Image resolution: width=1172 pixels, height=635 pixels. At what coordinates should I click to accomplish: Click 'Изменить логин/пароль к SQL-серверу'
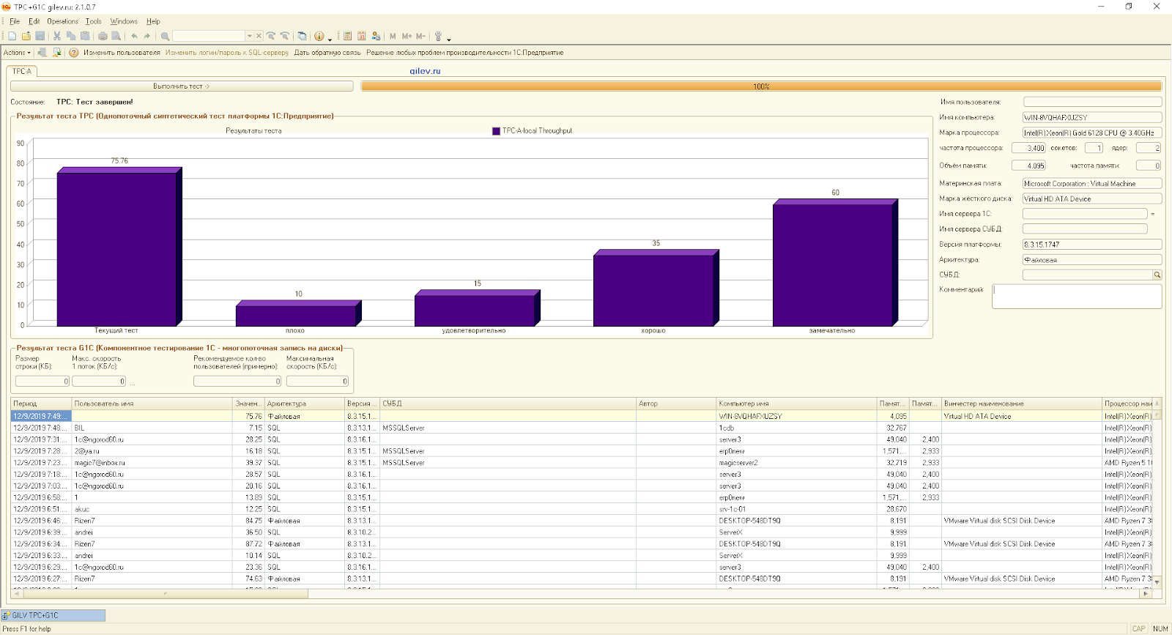click(227, 53)
